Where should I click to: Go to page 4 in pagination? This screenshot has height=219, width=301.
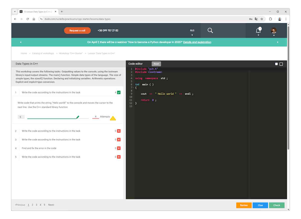pyautogui.click(x=40, y=205)
